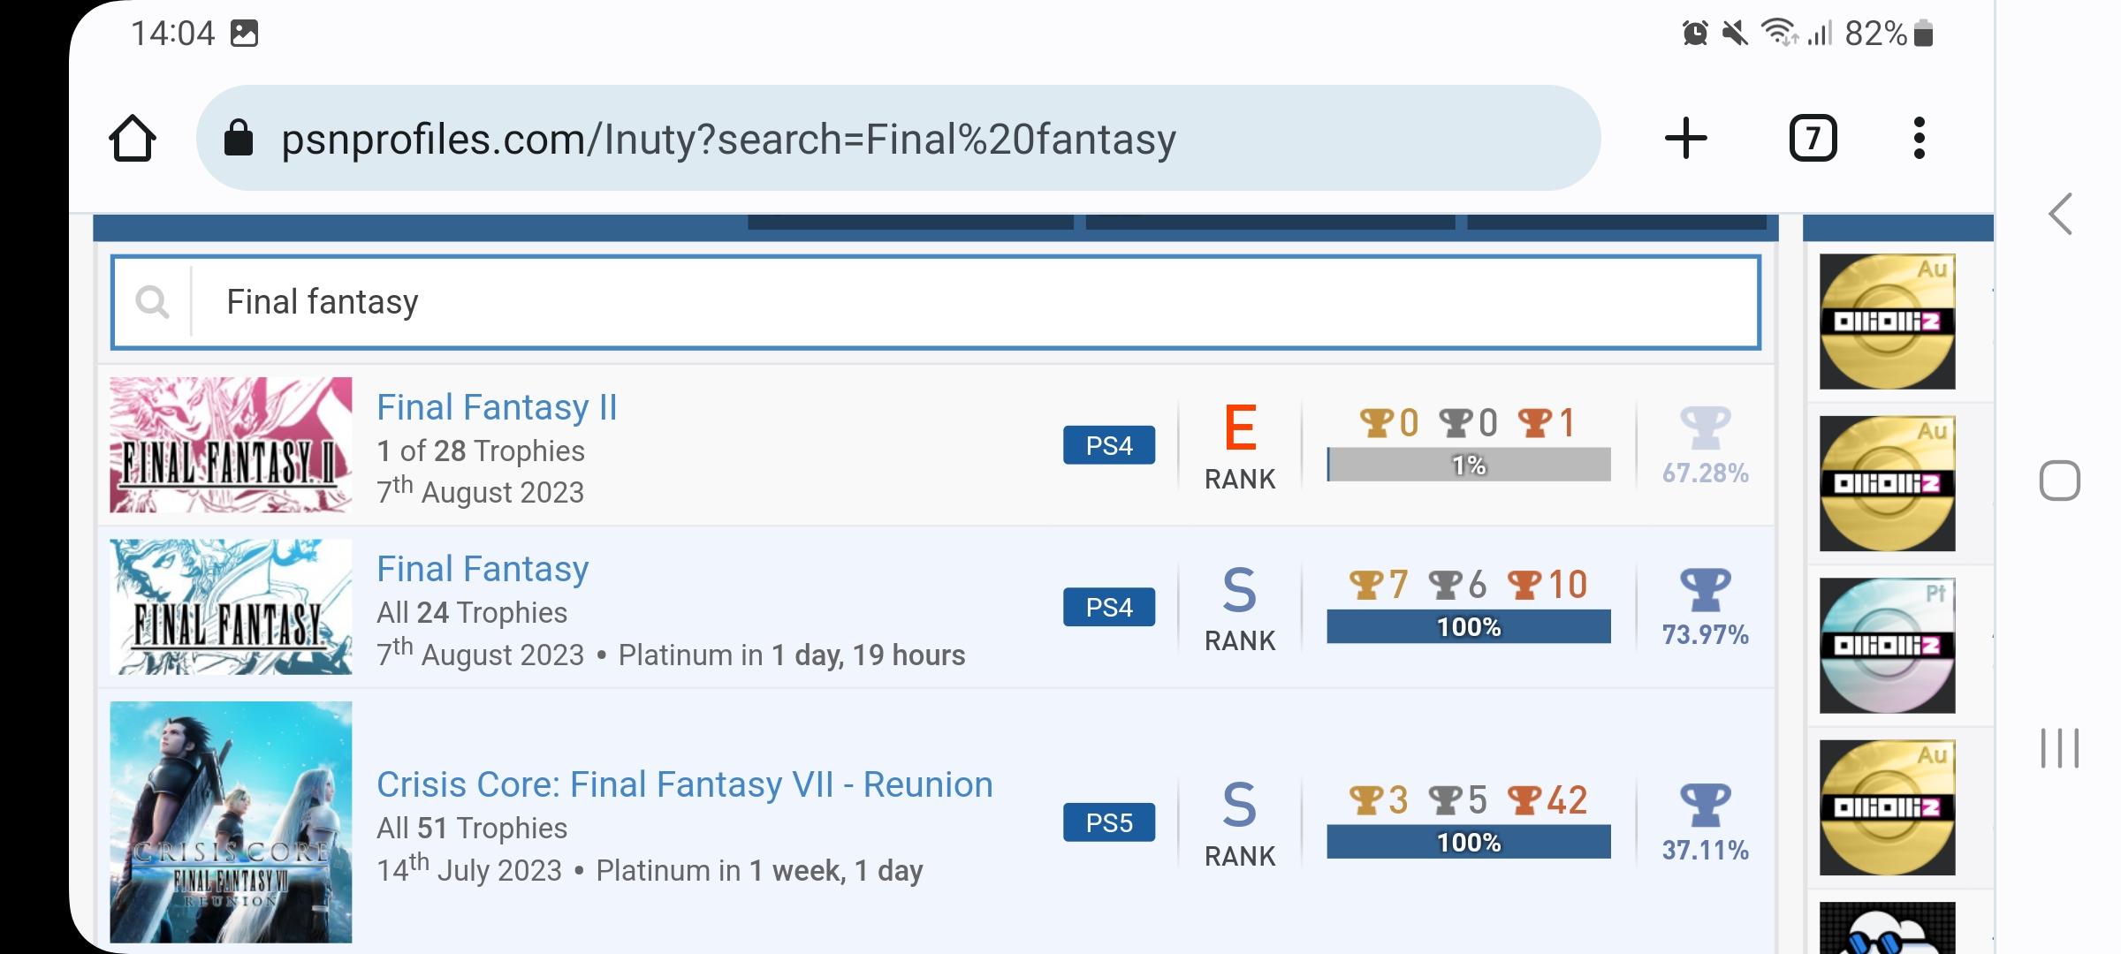Open the browser three-dot menu
2121x954 pixels.
point(1919,139)
